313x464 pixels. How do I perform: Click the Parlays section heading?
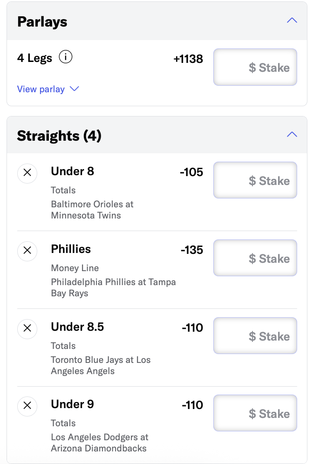(42, 22)
